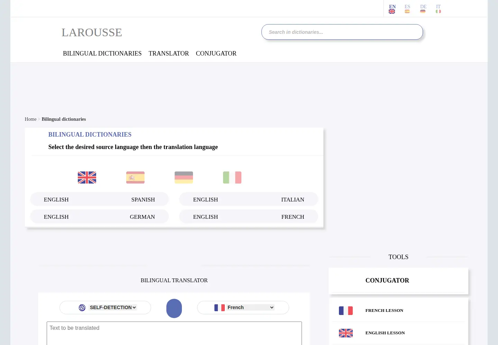Image resolution: width=498 pixels, height=345 pixels.
Task: Open the French target language dropdown
Action: point(251,307)
